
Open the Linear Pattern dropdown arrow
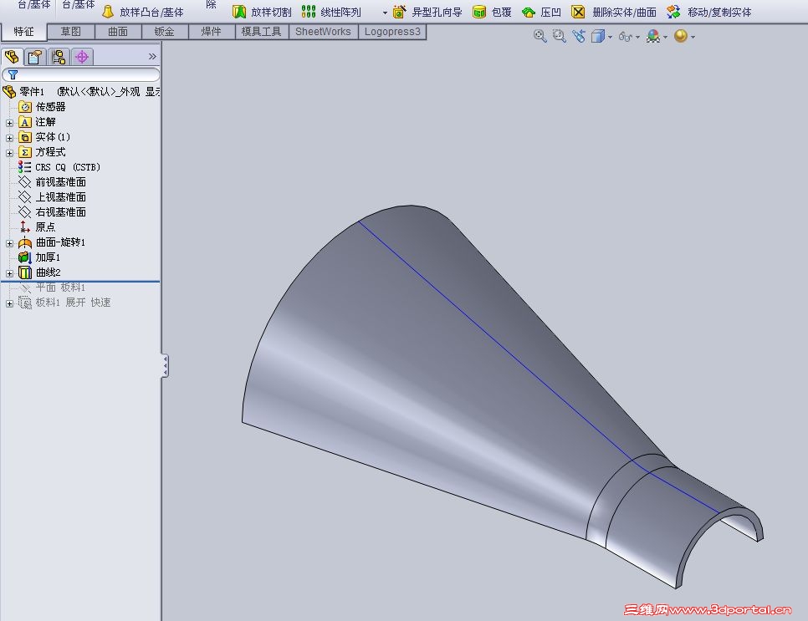[385, 12]
